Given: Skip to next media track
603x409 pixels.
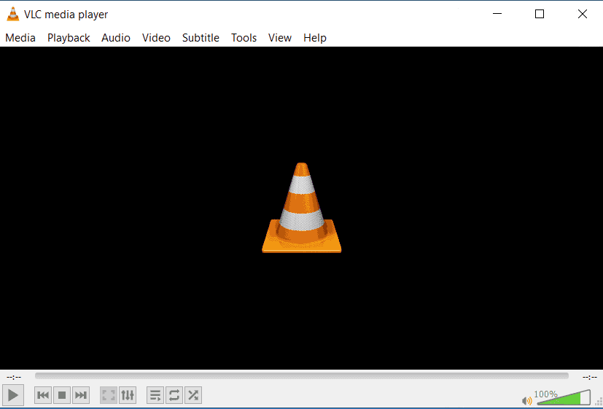Looking at the screenshot, I should (x=81, y=395).
